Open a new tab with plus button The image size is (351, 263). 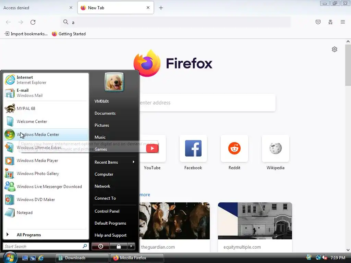(x=161, y=8)
